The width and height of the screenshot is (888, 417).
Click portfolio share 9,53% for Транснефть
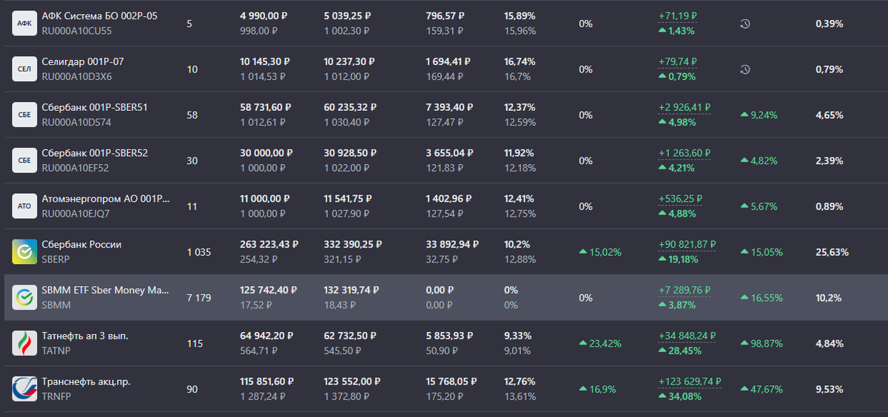coord(830,390)
